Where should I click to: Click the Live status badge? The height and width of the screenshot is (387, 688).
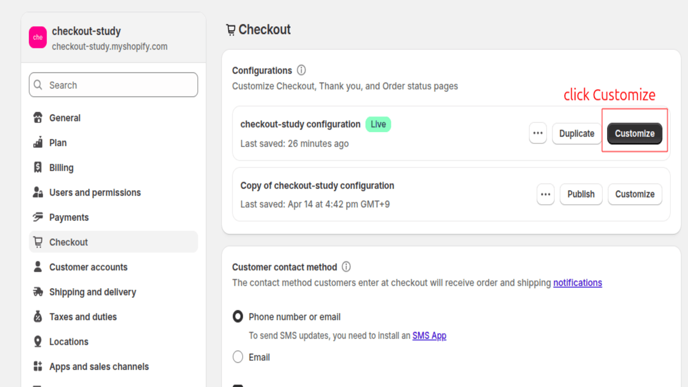tap(378, 124)
